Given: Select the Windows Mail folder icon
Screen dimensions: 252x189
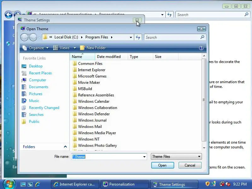Looking at the screenshot, I should click(x=75, y=127).
